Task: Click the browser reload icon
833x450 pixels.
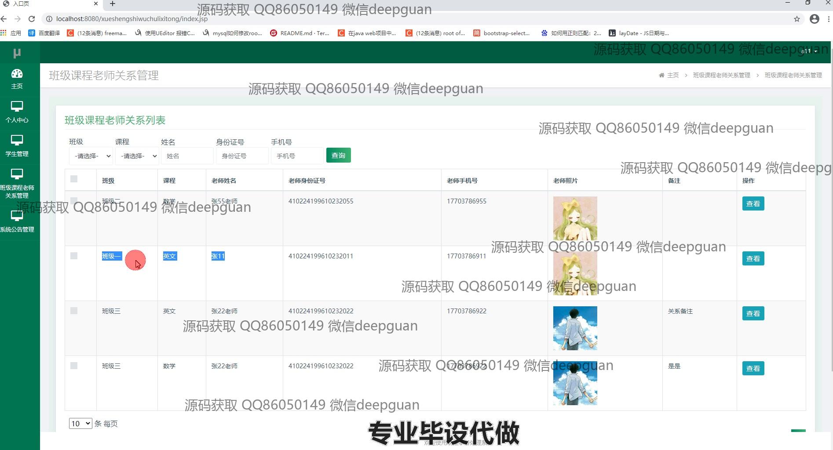Action: tap(32, 19)
